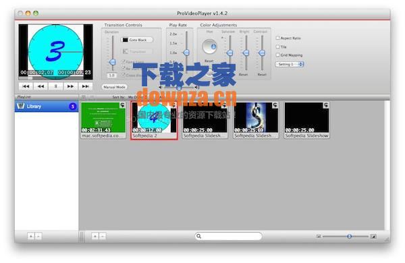
Task: Click loop icon on mac.softpedia.co clip
Action: [122, 105]
